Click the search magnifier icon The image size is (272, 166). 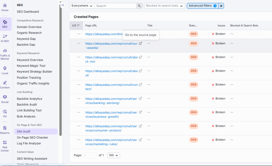point(139,6)
